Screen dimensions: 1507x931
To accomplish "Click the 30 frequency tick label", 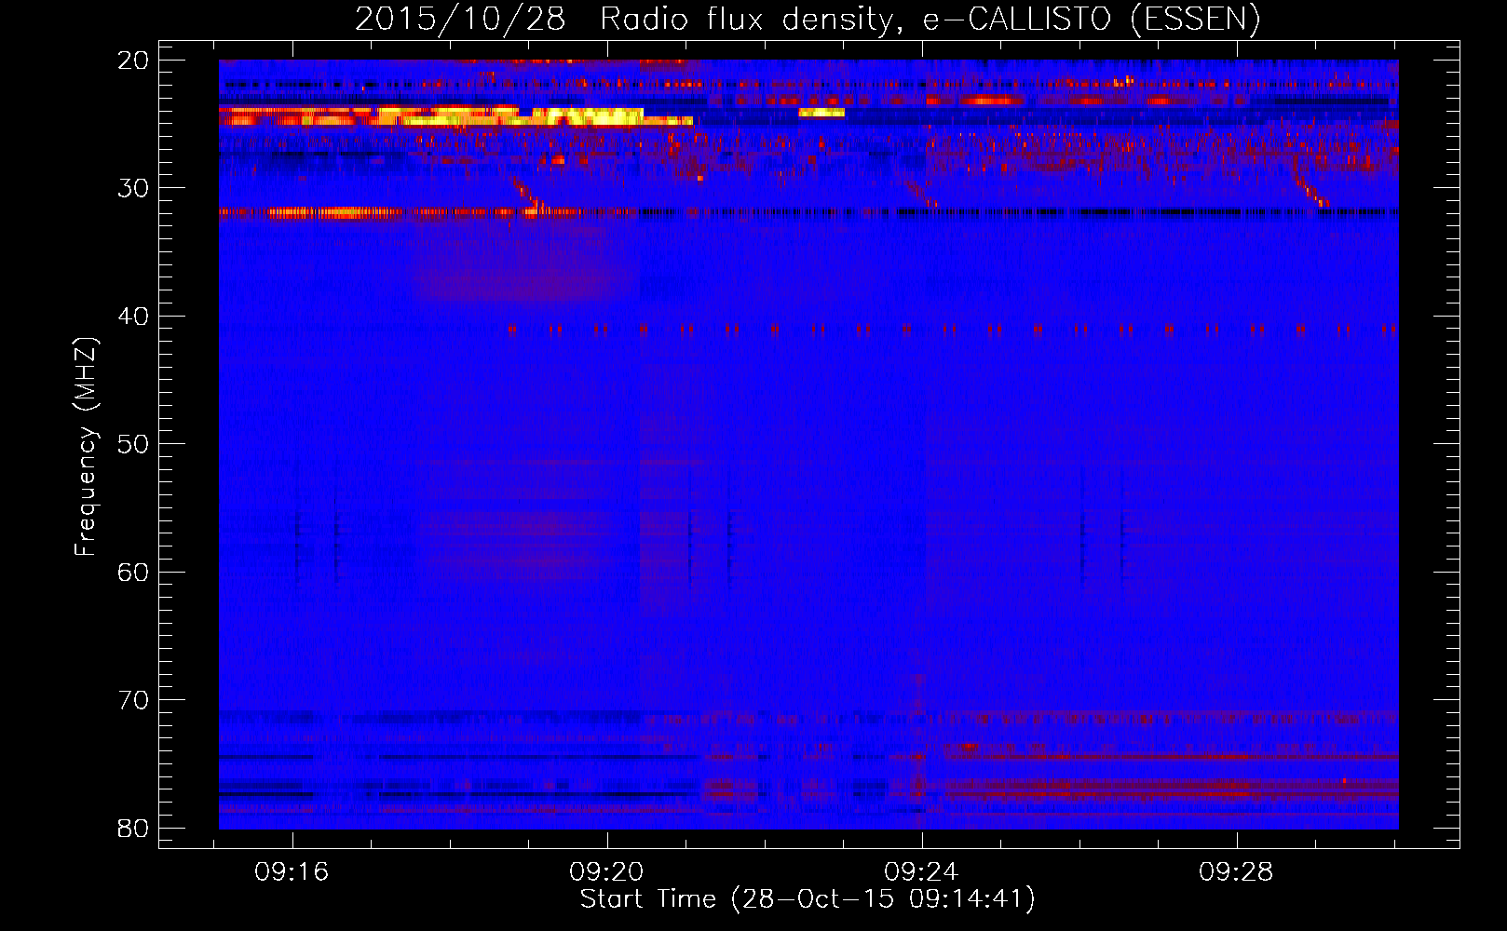I will coord(133,188).
